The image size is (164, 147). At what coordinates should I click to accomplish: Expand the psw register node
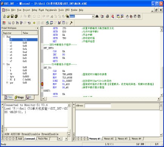click(x=7, y=82)
